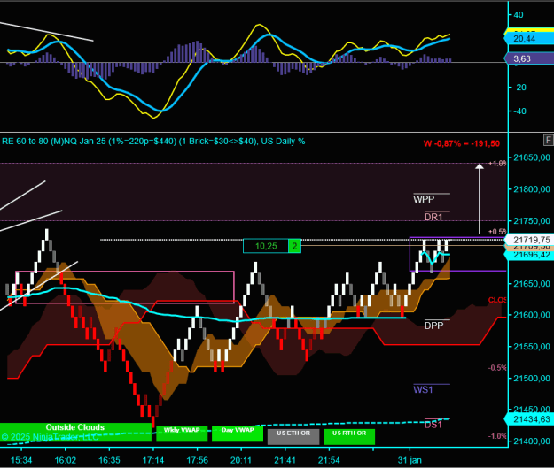Toggle the gray US ETH OR button

293,437
